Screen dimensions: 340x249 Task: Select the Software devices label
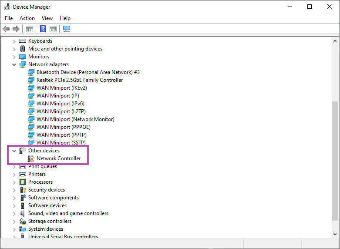(47, 205)
